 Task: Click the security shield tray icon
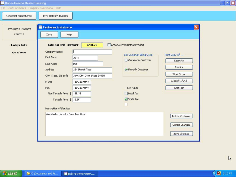(x=219, y=173)
